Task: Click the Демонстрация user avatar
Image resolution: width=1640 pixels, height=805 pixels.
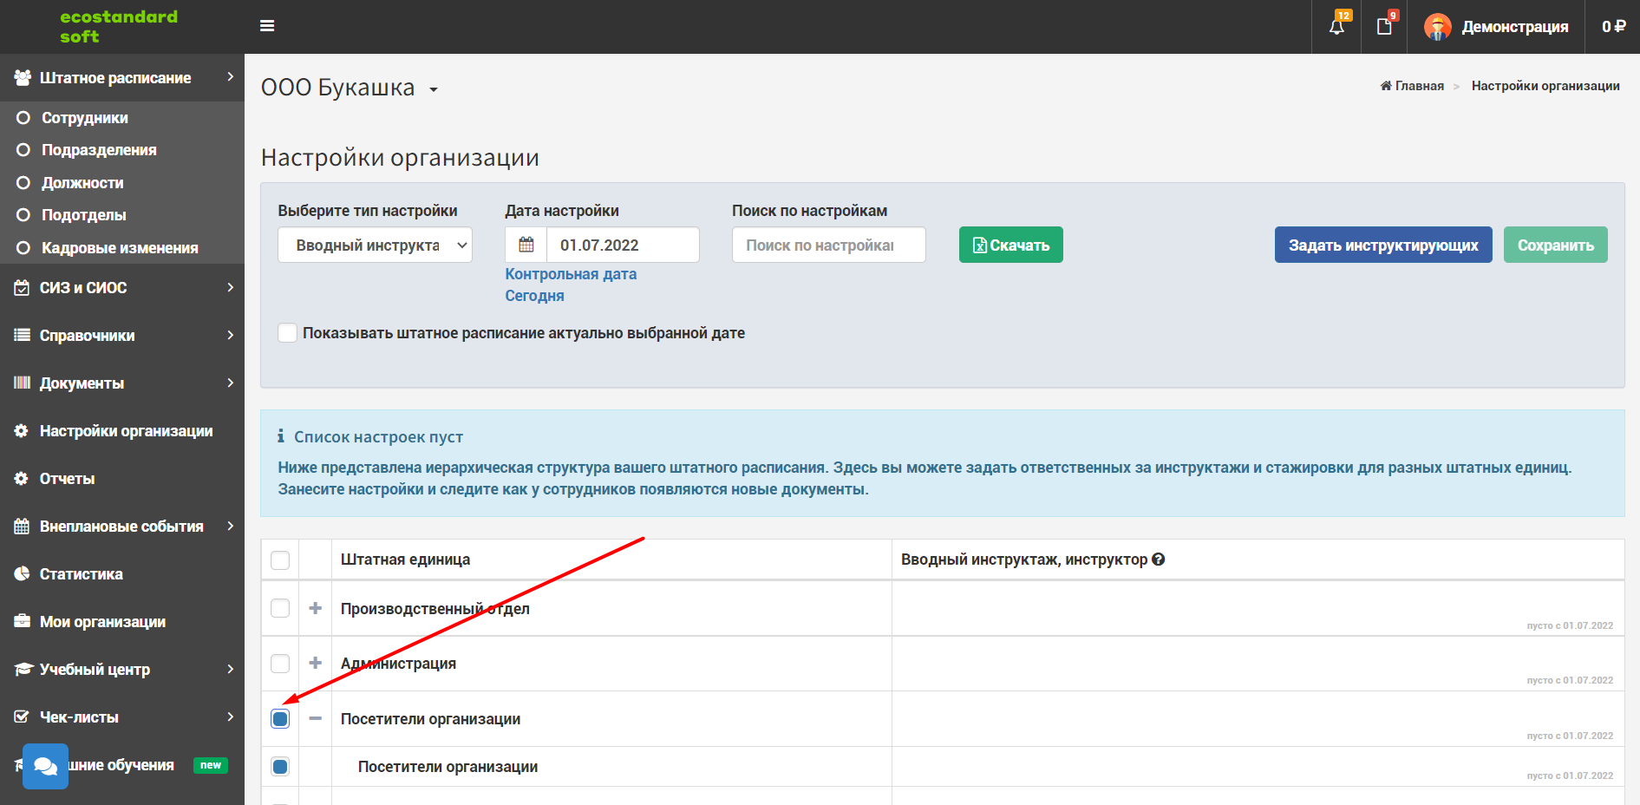Action: click(1438, 27)
